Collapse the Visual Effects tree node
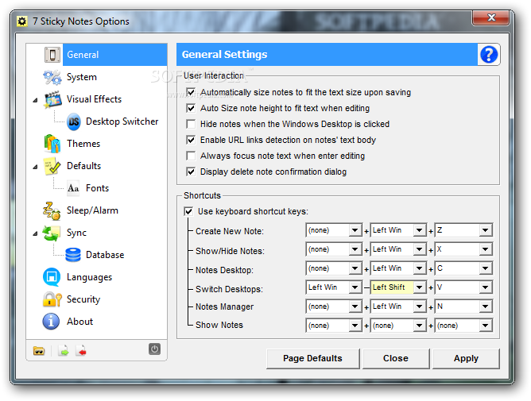 [35, 100]
